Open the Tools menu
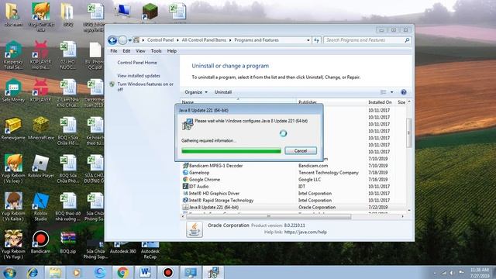This screenshot has width=496, height=279. [157, 51]
